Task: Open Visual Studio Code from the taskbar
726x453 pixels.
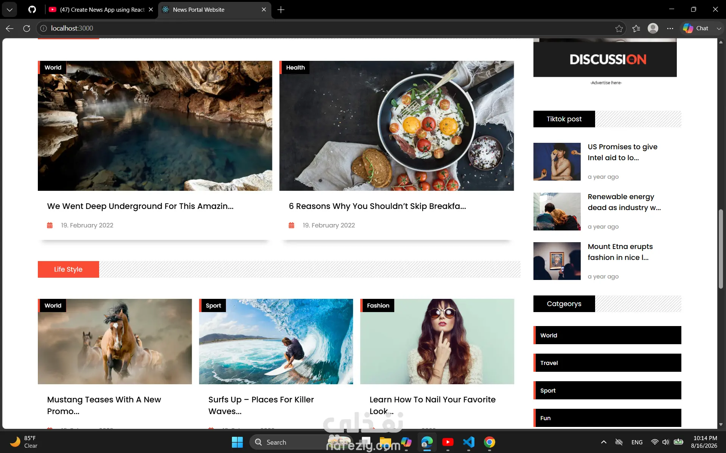Action: (469, 442)
